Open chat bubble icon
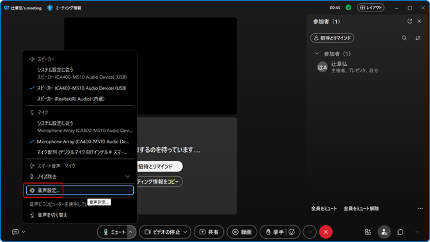430x242 pixels. [x=401, y=232]
